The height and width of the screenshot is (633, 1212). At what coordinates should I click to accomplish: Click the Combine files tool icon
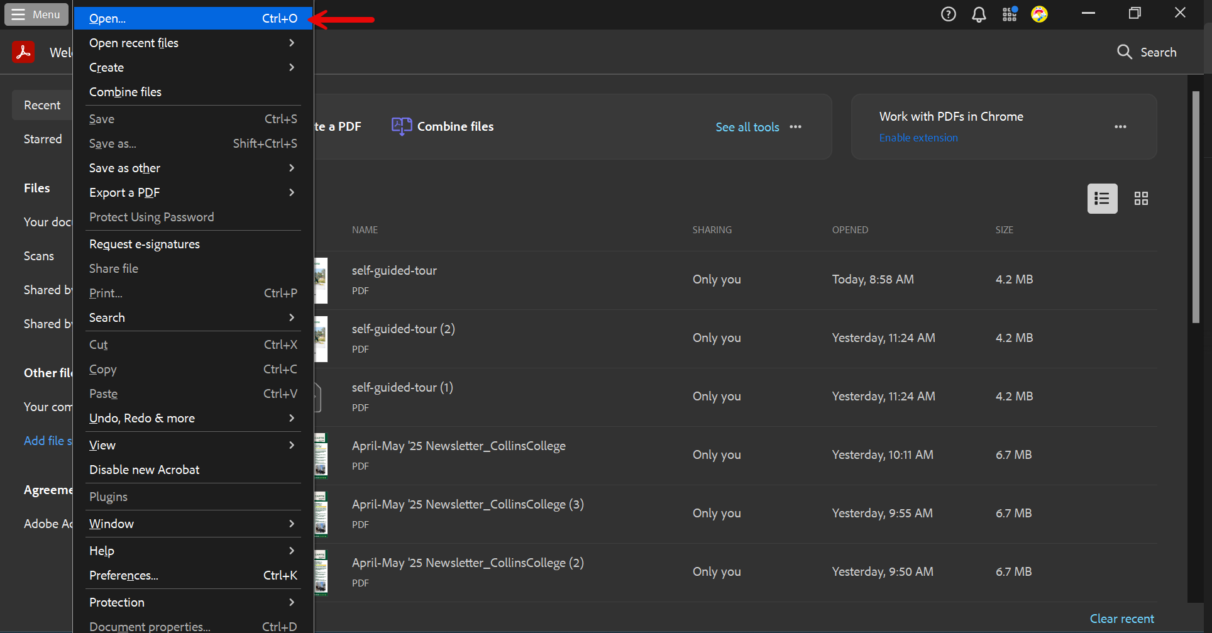pos(402,126)
